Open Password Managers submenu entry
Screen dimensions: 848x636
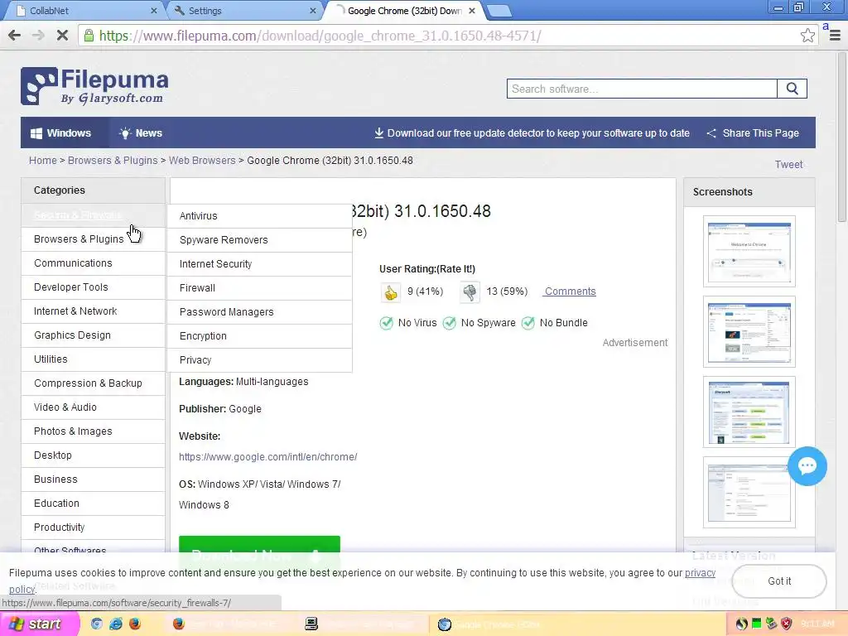(x=259, y=312)
